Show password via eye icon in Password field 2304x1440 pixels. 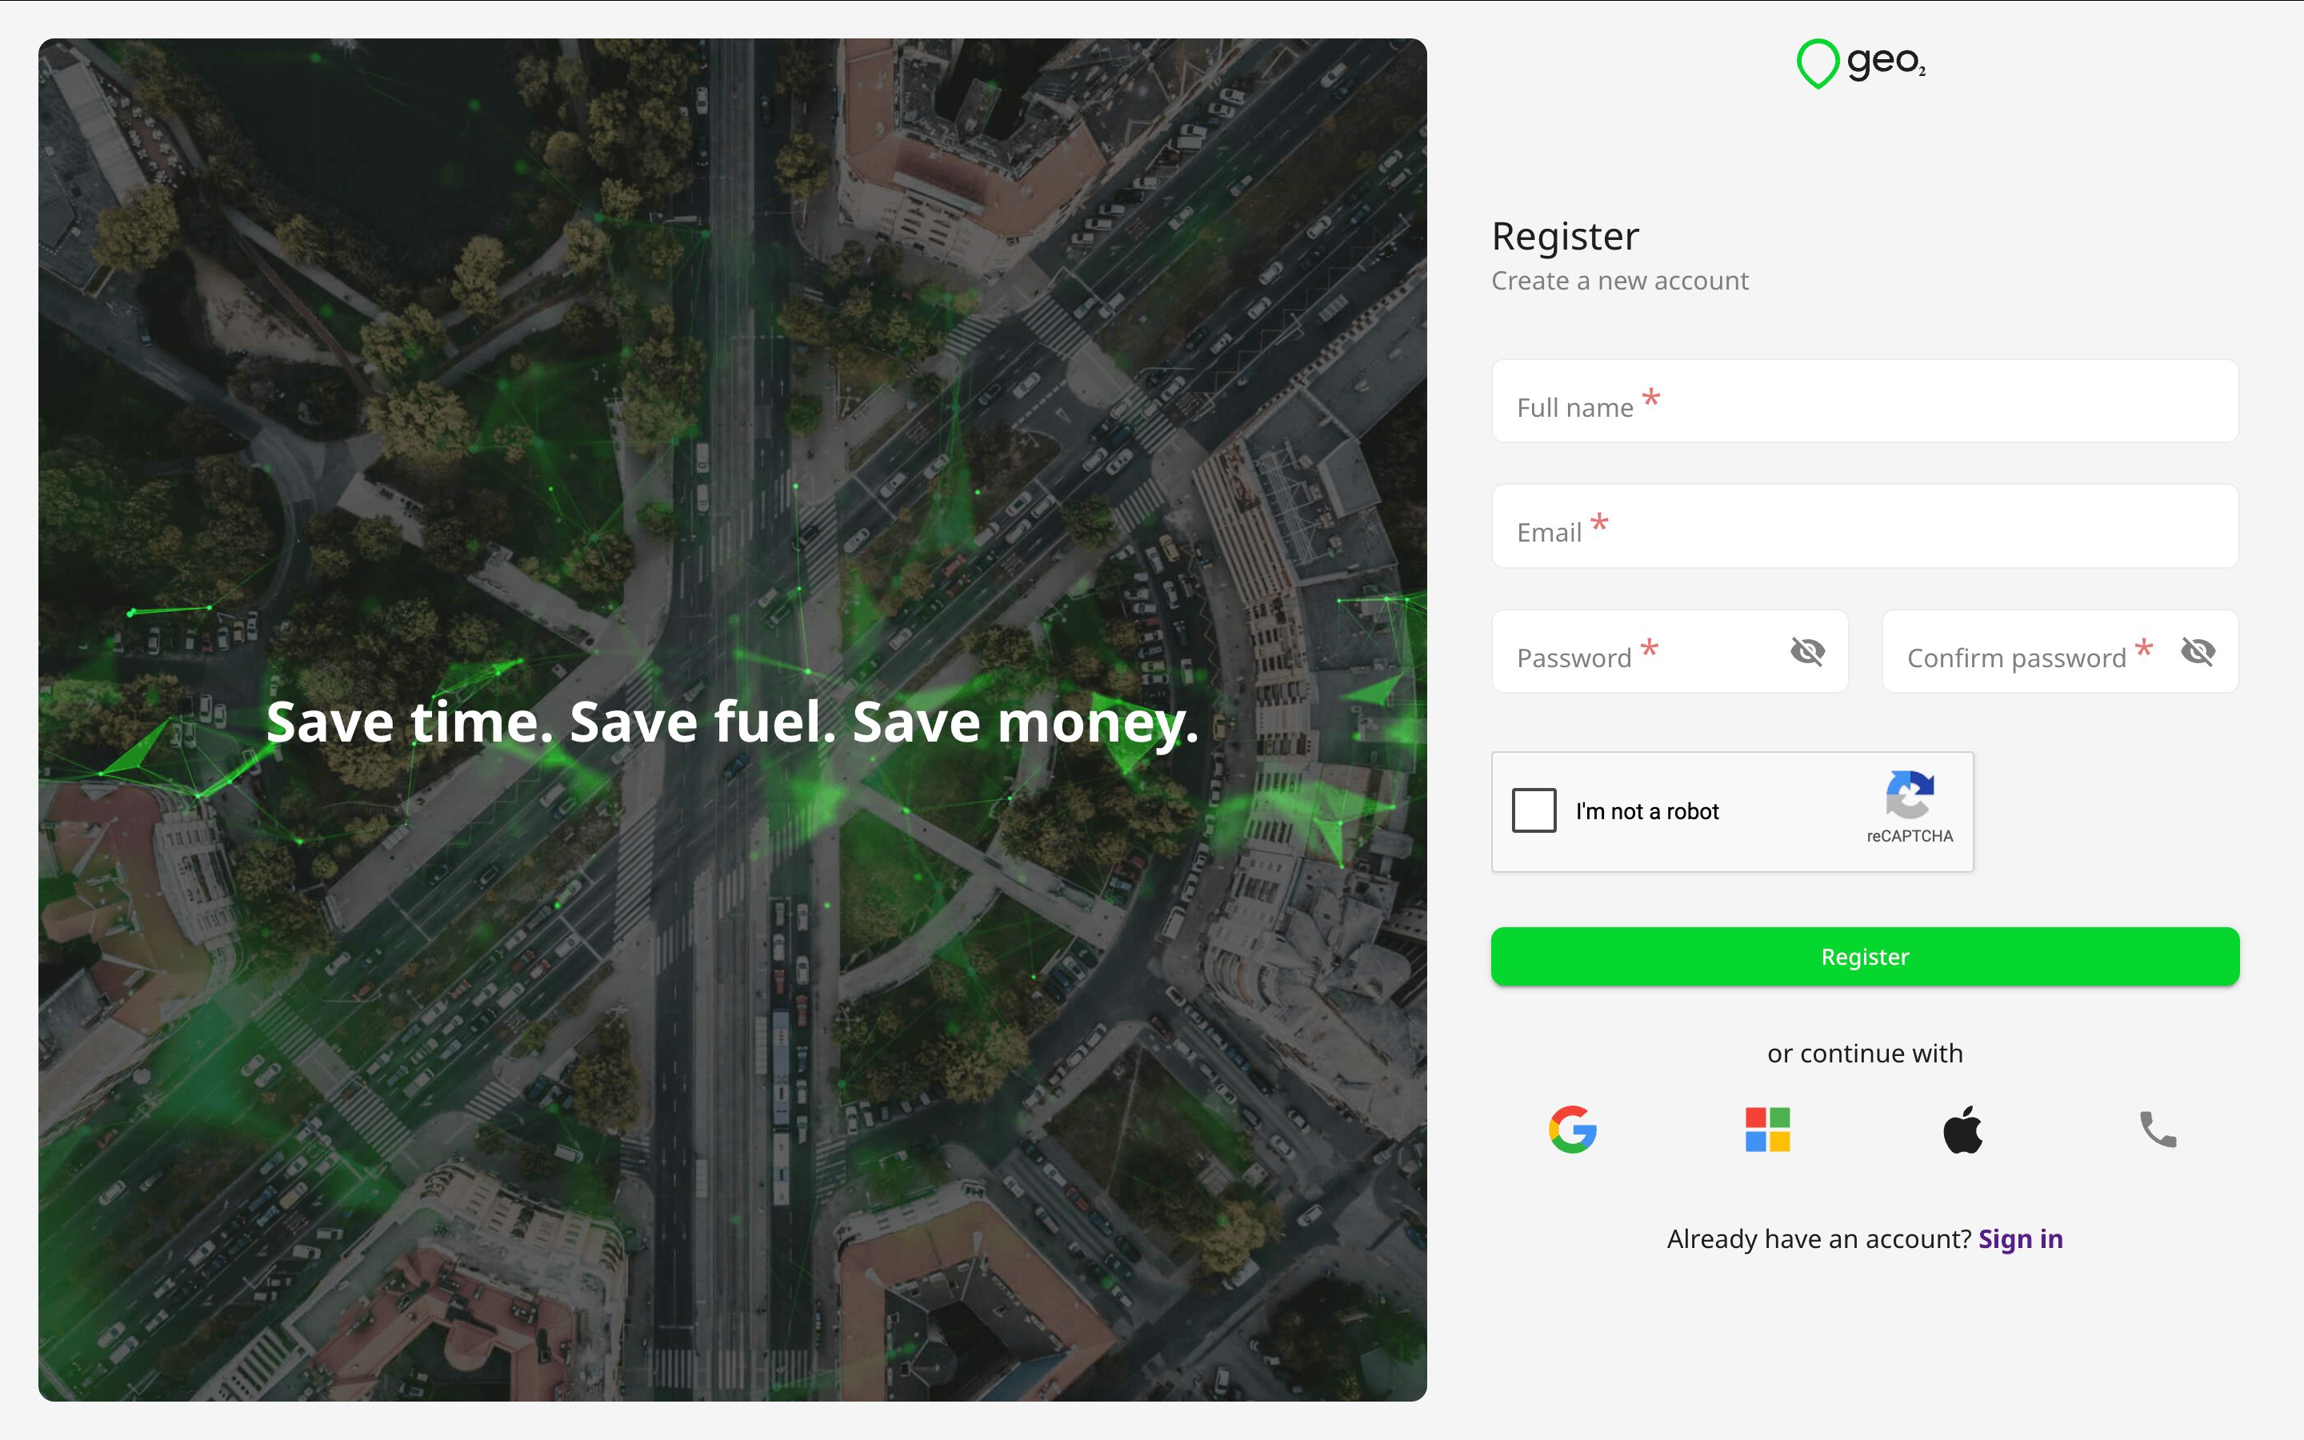(1807, 651)
